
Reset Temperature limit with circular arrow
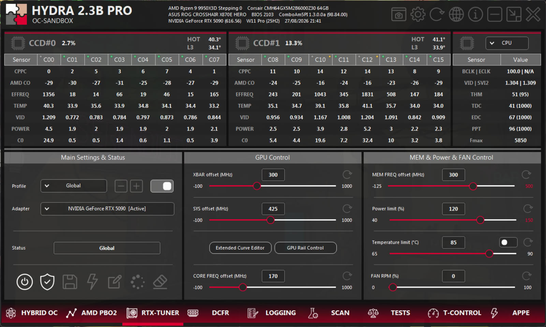pyautogui.click(x=528, y=242)
